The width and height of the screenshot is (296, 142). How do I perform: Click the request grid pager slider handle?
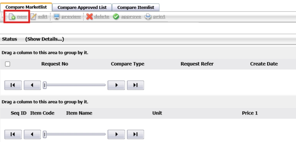tap(45, 85)
